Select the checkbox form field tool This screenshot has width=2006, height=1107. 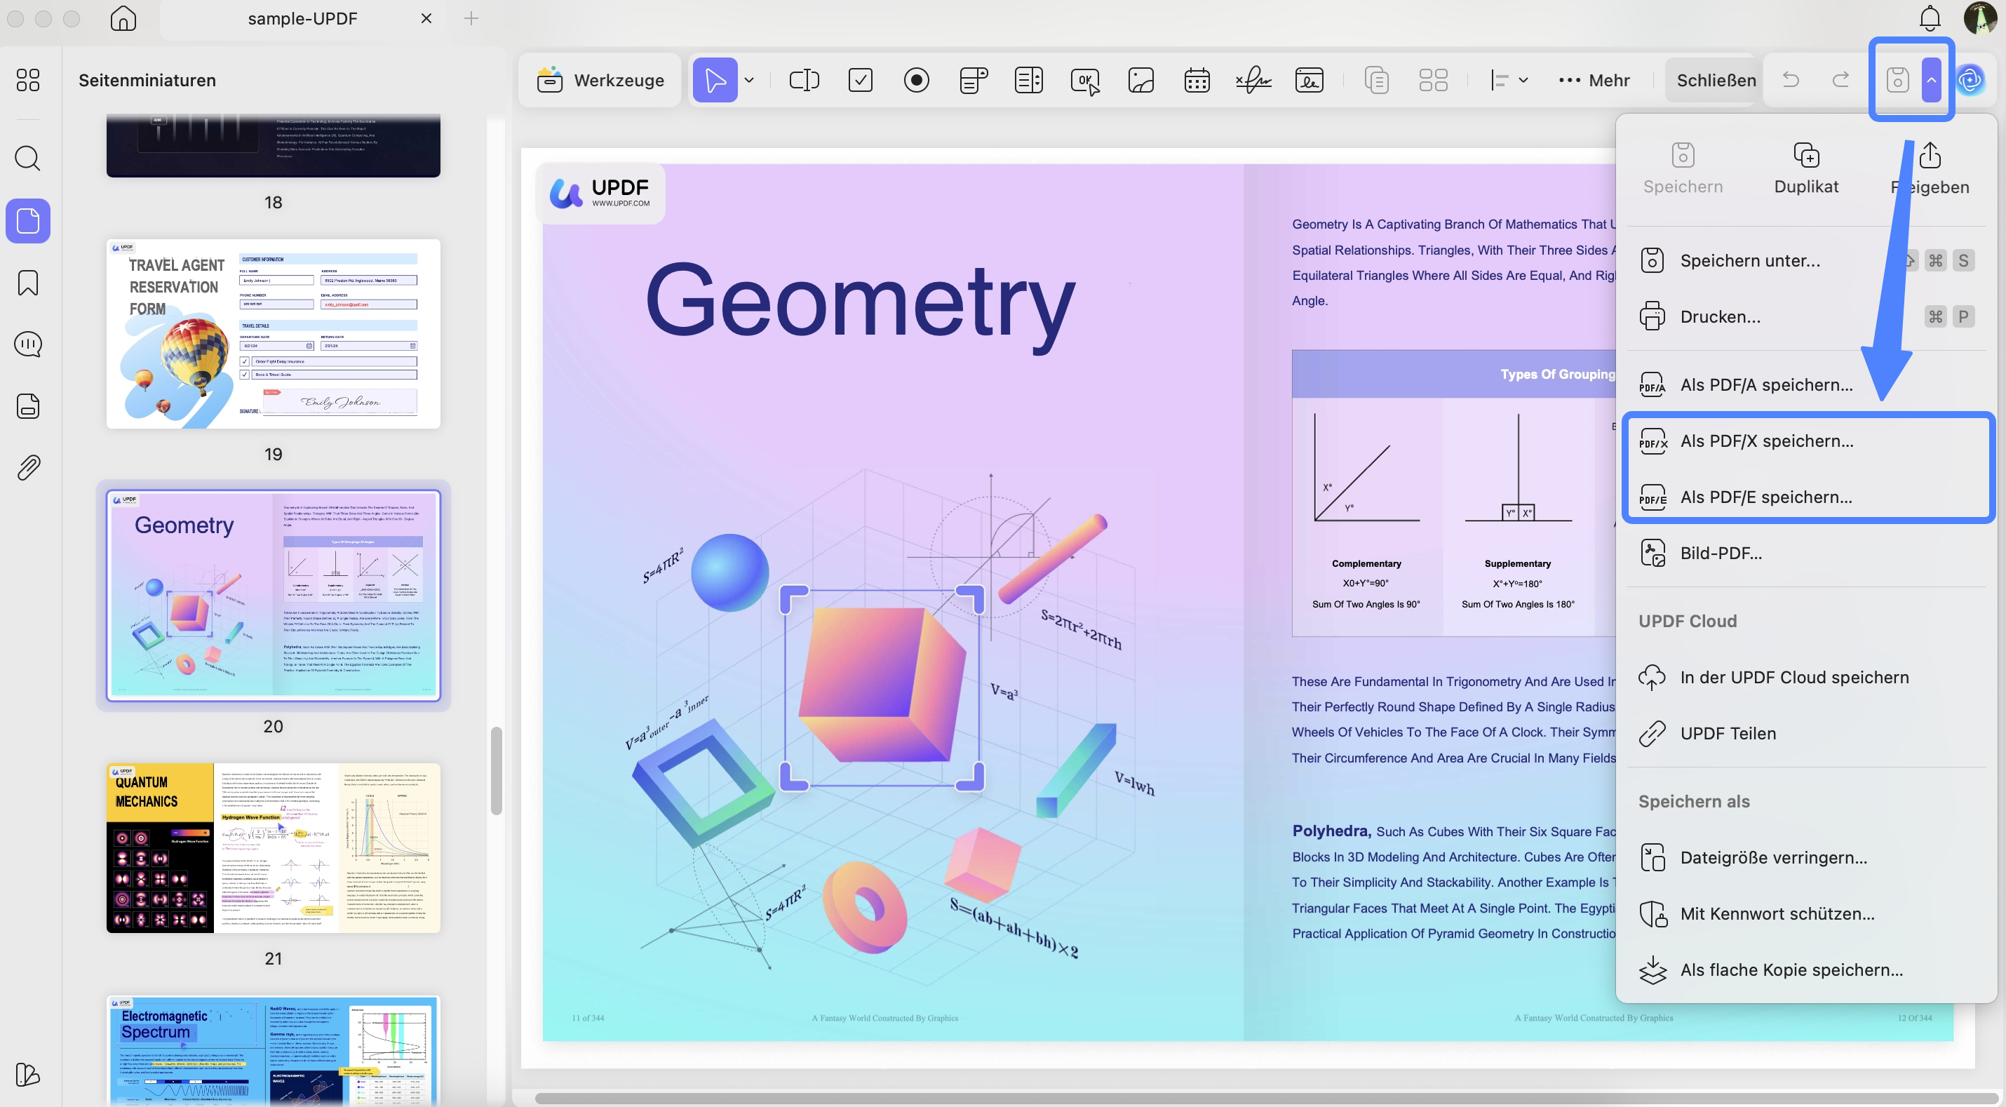860,80
